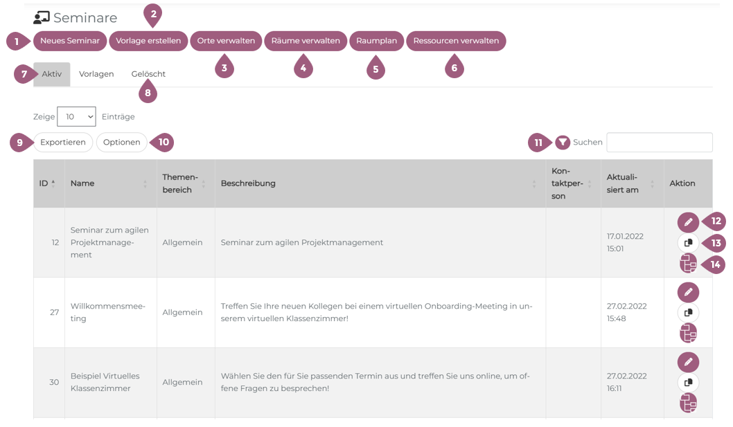This screenshot has height=427, width=733.
Task: Switch to the Vorlagen tab
Action: 96,74
